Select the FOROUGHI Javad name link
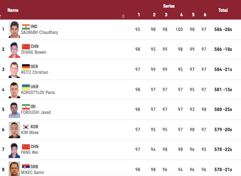 click(36, 112)
